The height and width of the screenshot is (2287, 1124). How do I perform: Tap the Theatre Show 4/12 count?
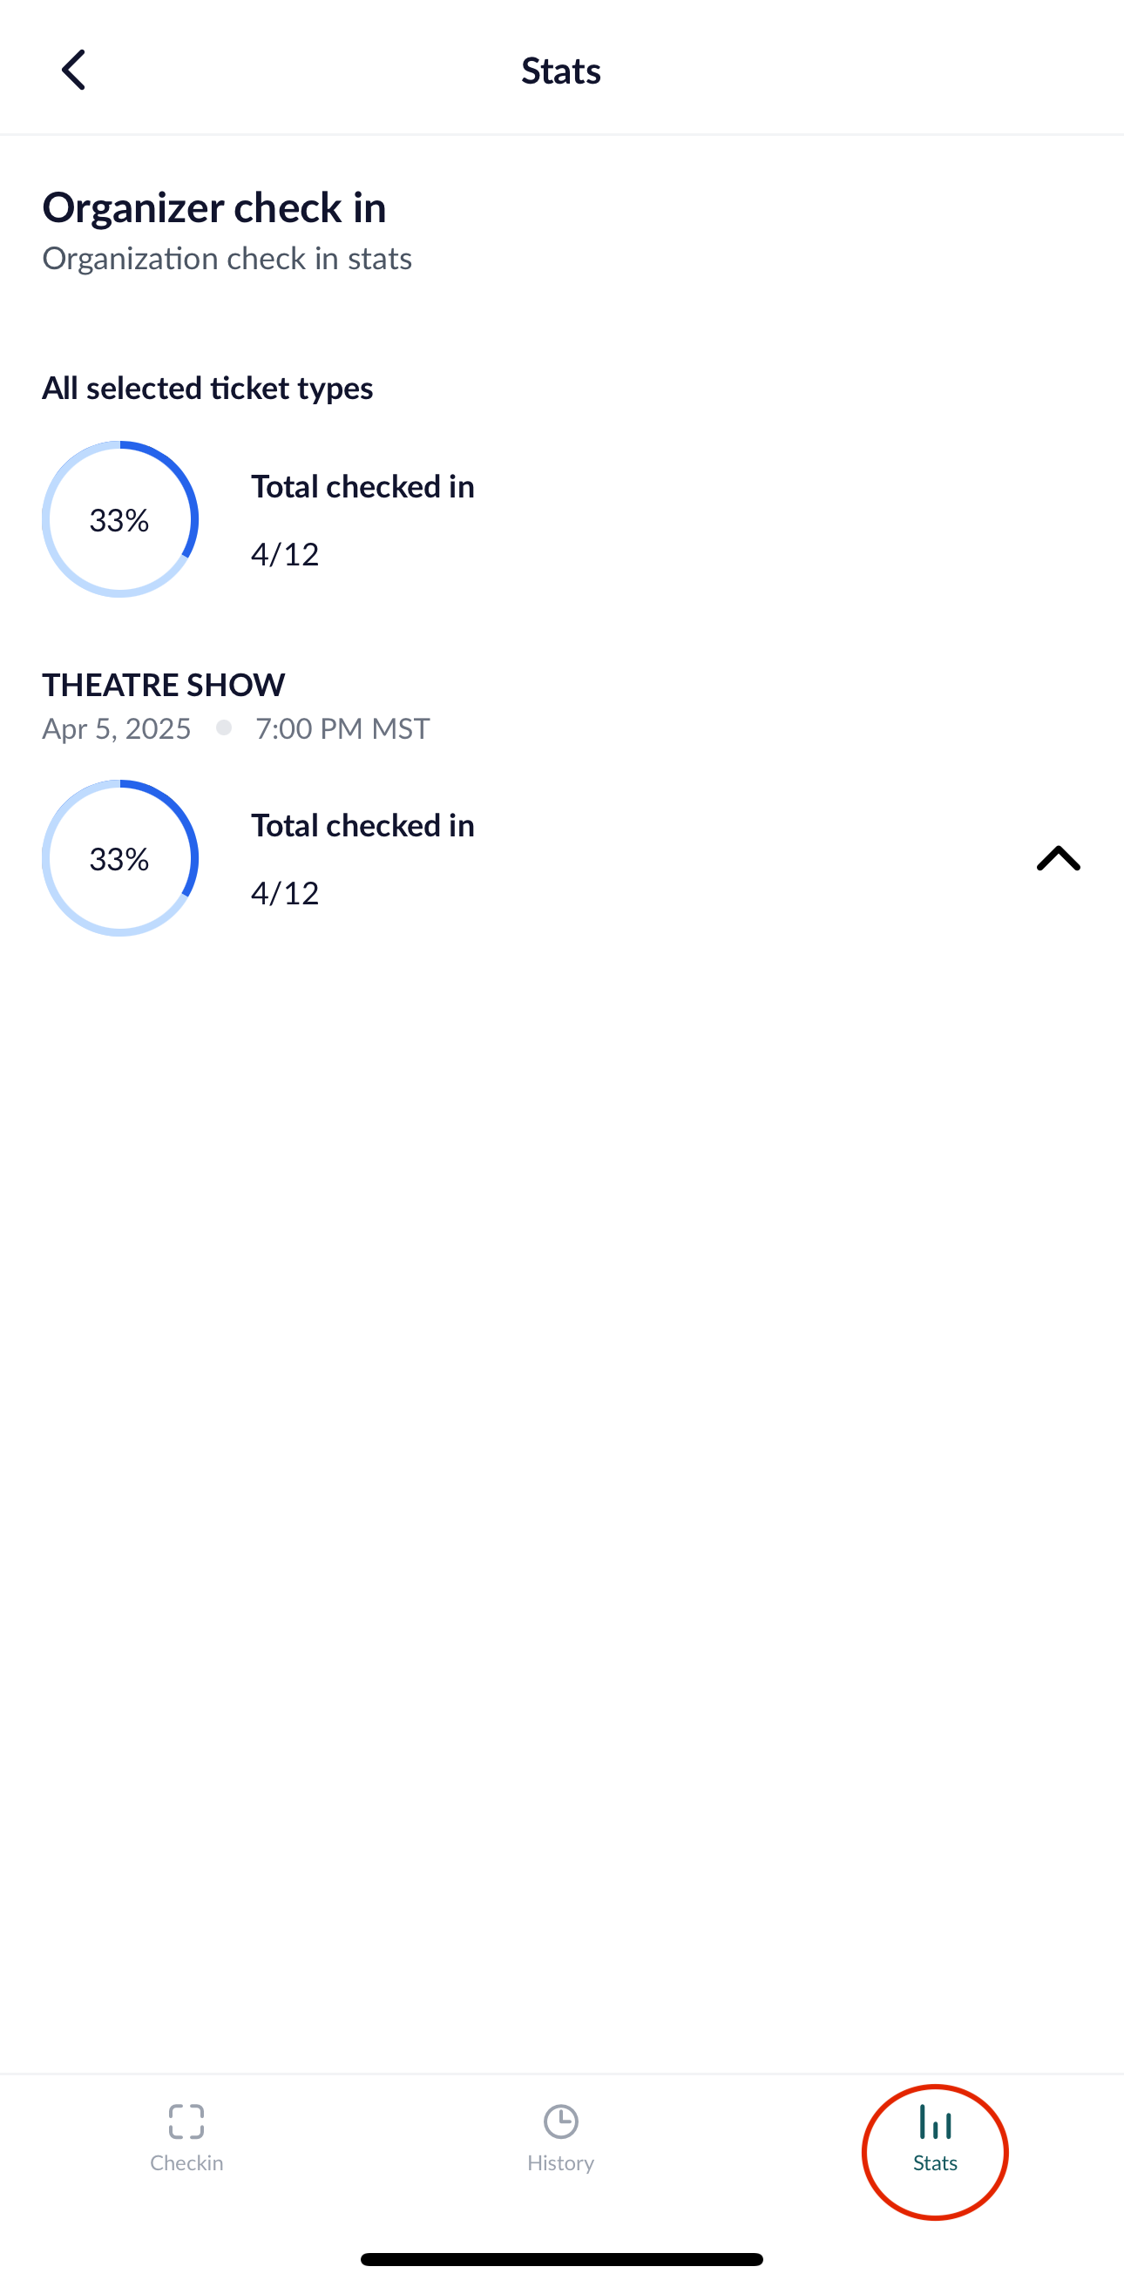(284, 893)
